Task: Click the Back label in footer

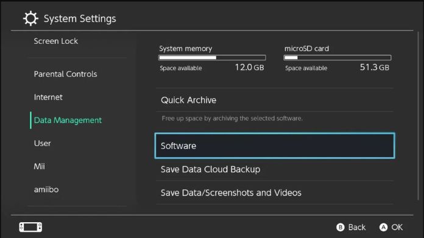Action: 356,227
